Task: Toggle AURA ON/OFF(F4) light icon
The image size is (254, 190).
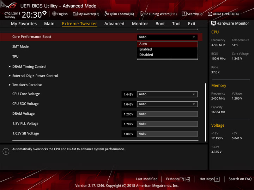Action: click(210, 14)
